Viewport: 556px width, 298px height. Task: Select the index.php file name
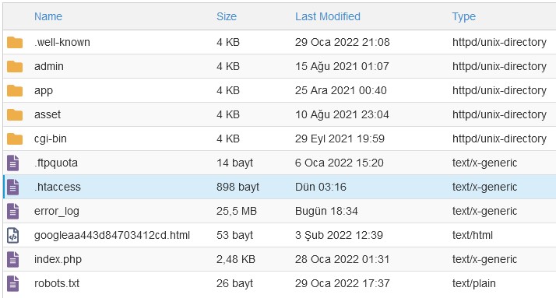coord(58,259)
